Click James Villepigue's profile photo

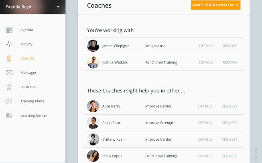[x=93, y=46]
